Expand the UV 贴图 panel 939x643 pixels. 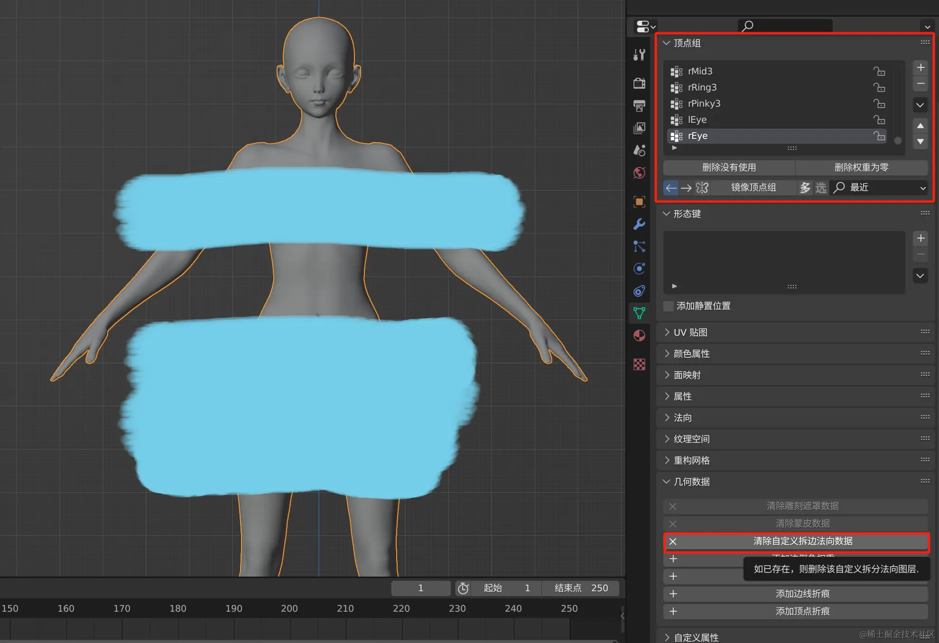pyautogui.click(x=690, y=332)
